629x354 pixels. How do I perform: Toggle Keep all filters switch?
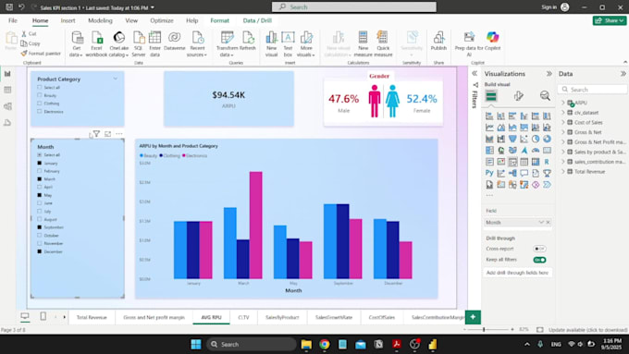pyautogui.click(x=539, y=260)
